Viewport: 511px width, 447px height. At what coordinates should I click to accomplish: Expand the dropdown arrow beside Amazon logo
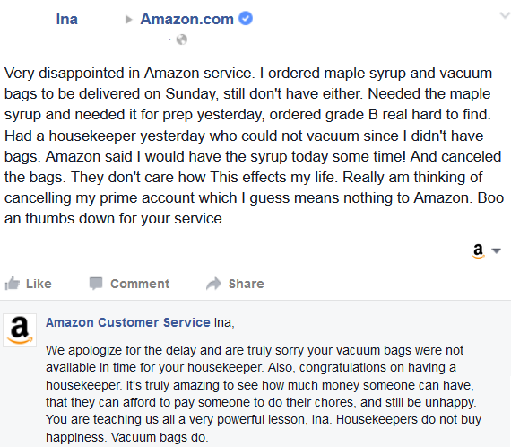point(497,251)
